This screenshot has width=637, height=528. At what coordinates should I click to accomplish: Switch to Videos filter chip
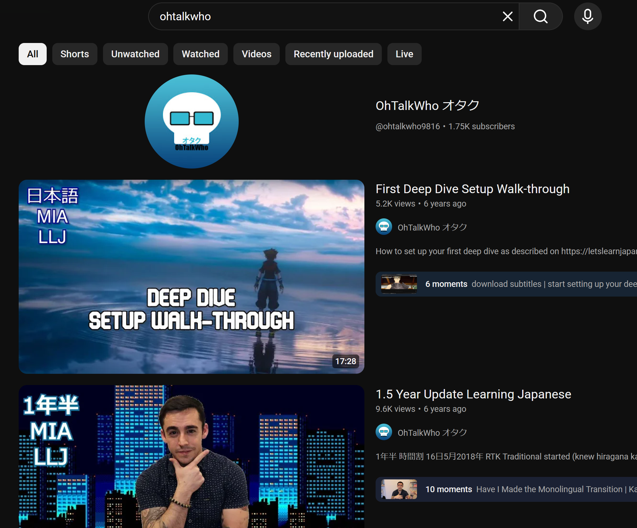[256, 54]
